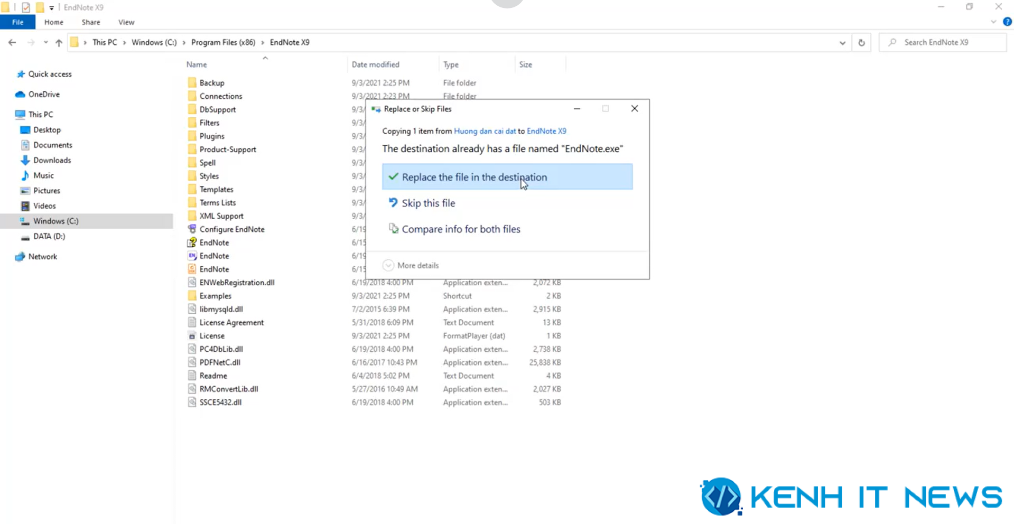Screen dimensions: 1014x524
Task: Open Music in navigation pane
Action: 43,175
